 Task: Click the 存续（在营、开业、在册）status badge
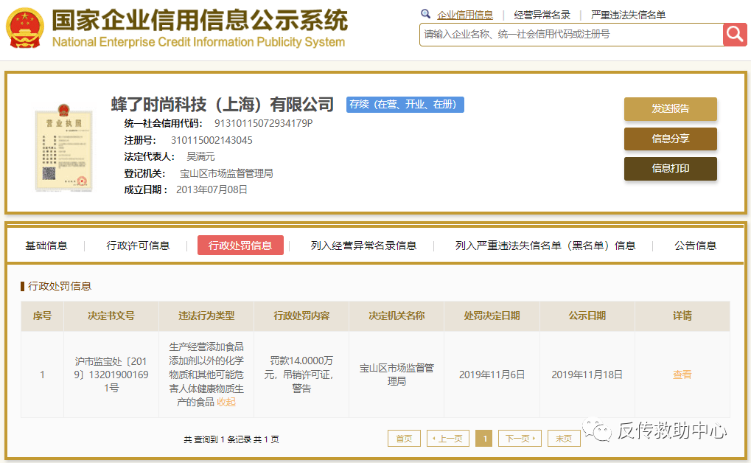(x=405, y=105)
